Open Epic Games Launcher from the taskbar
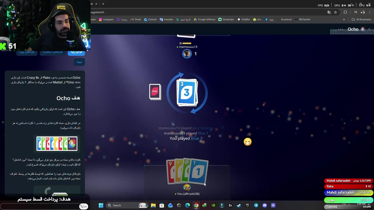 point(247,205)
